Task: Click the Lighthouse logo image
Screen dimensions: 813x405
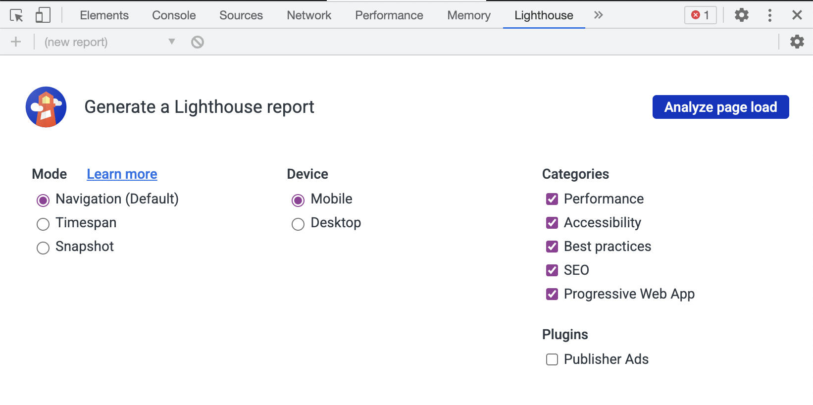Action: (46, 107)
